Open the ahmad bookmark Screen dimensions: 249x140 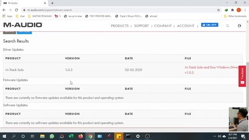click(151, 16)
